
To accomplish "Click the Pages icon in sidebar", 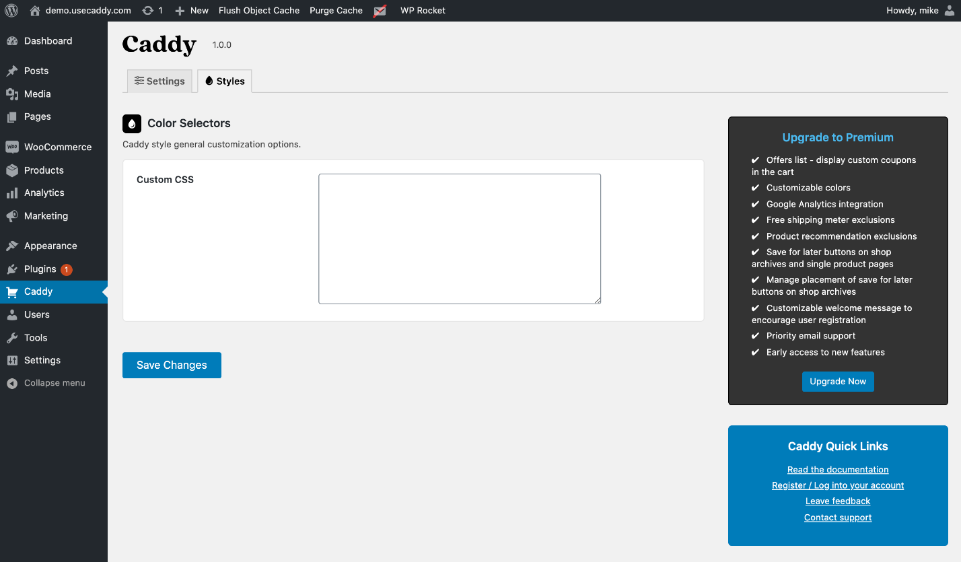I will (12, 117).
